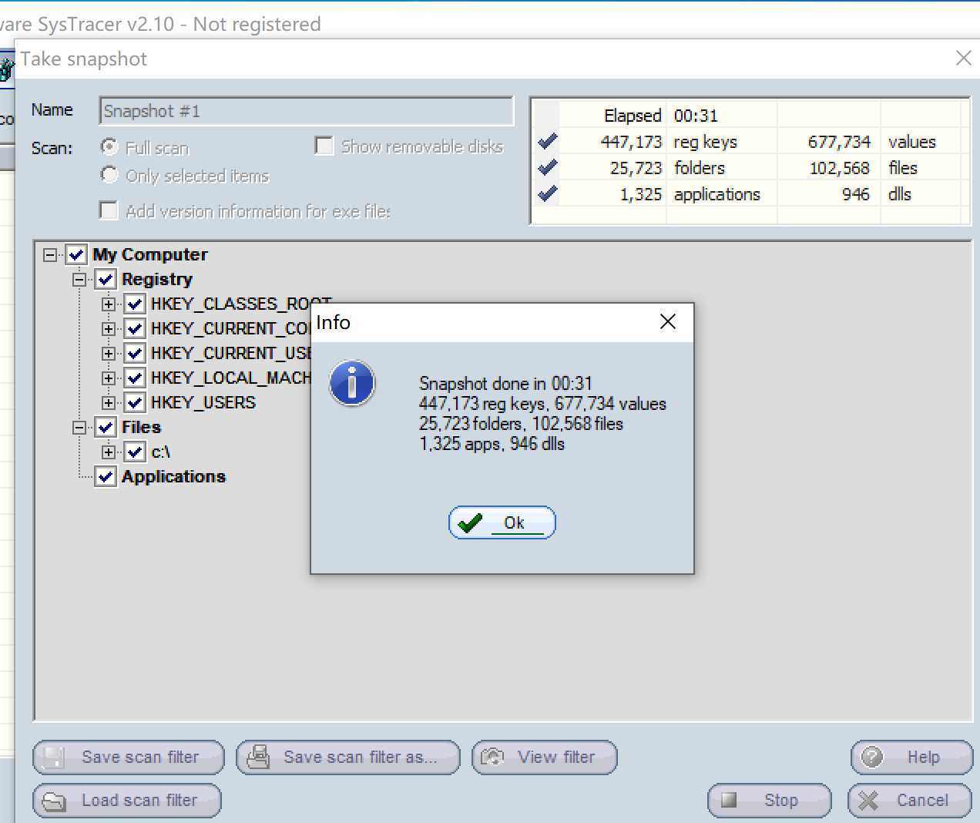Select the Full scan radio button
This screenshot has width=980, height=823.
click(x=109, y=146)
